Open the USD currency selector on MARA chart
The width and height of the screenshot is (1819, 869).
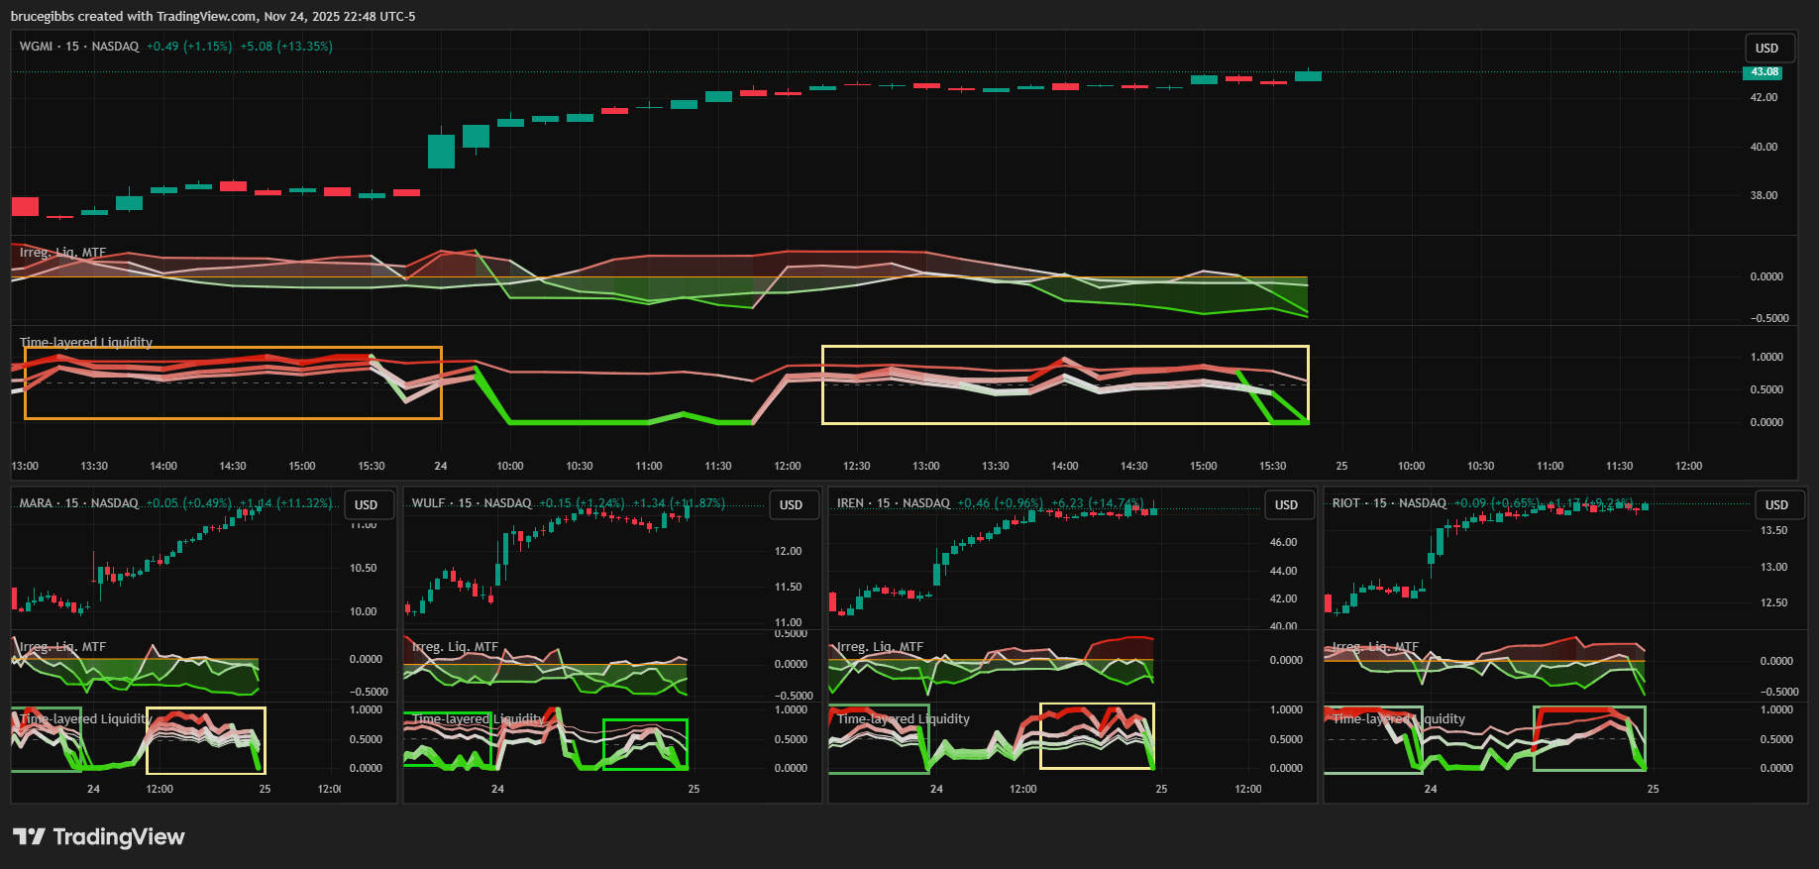pos(367,505)
